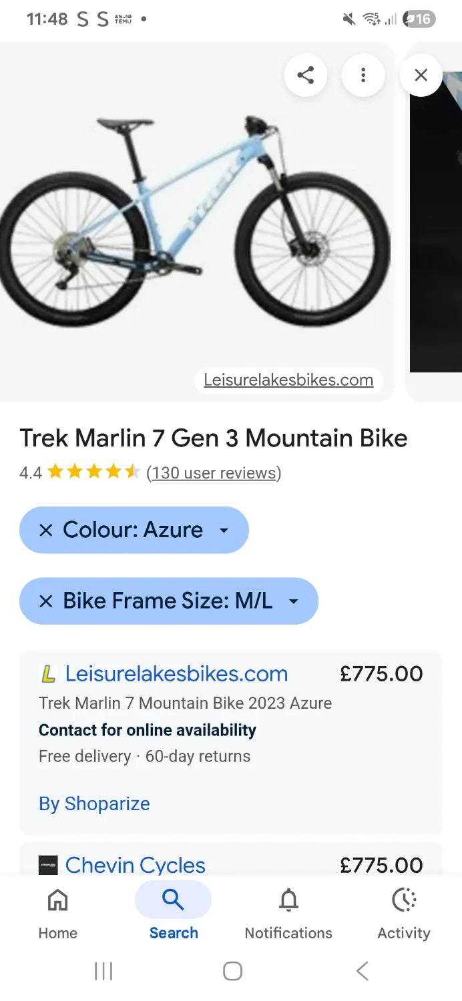Open the Chevin Cycles seller listing

pyautogui.click(x=135, y=865)
